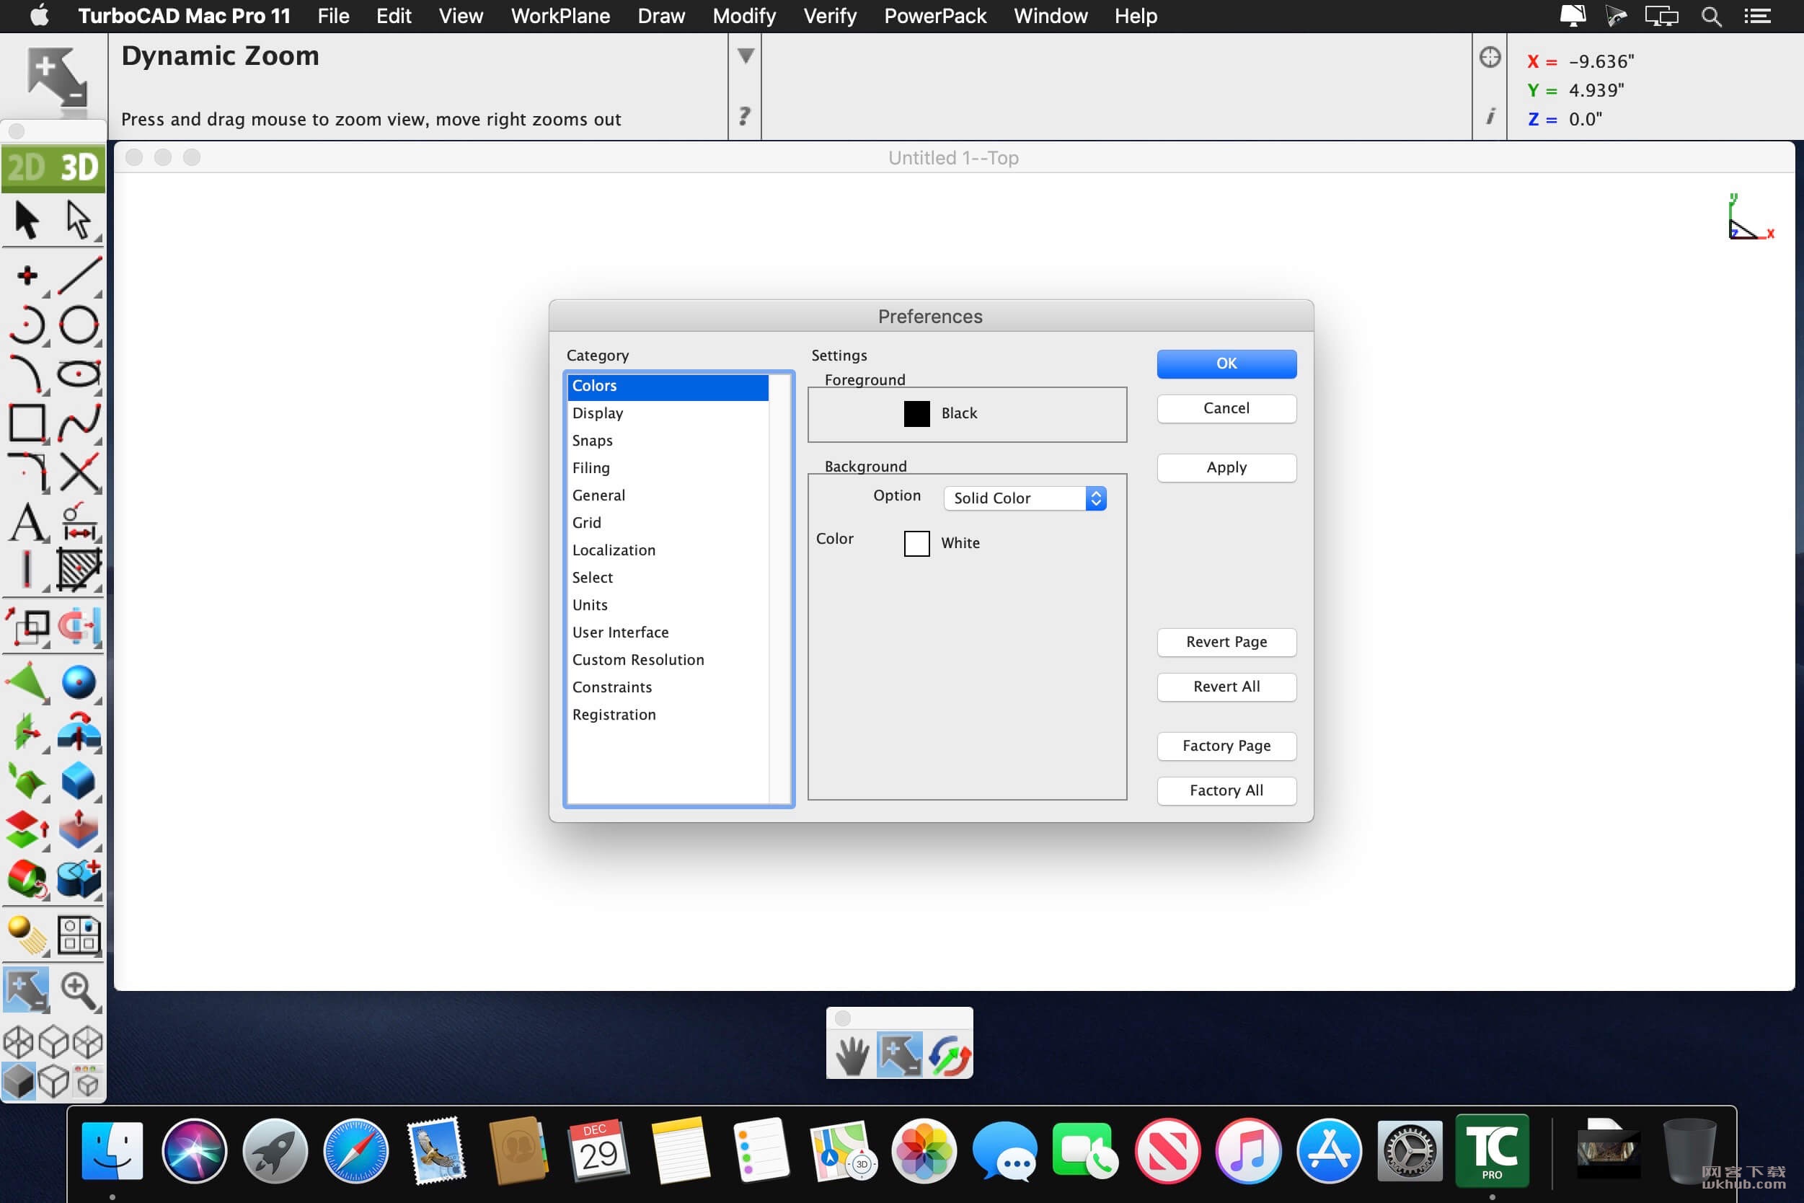Viewport: 1804px width, 1203px height.
Task: Click OK in Preferences
Action: point(1226,363)
